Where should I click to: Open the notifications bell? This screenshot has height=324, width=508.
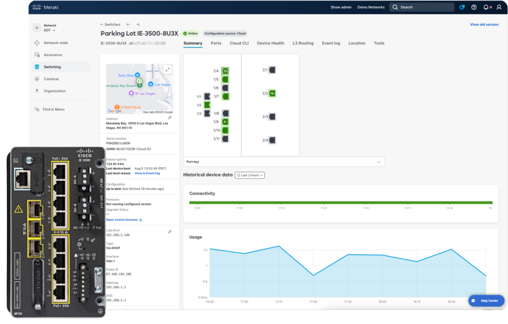[486, 7]
